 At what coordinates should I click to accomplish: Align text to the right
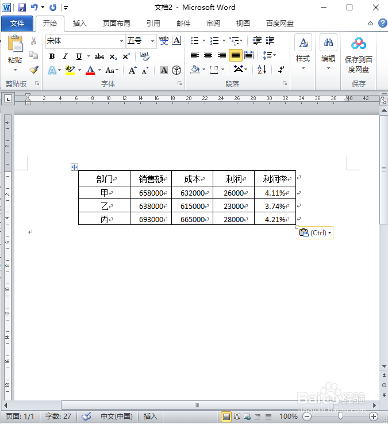pos(222,55)
